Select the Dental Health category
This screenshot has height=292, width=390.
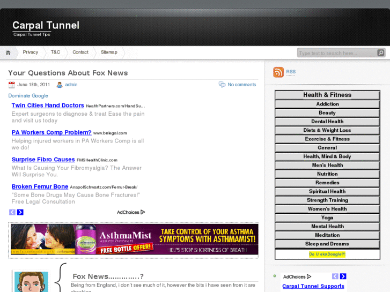pyautogui.click(x=327, y=122)
